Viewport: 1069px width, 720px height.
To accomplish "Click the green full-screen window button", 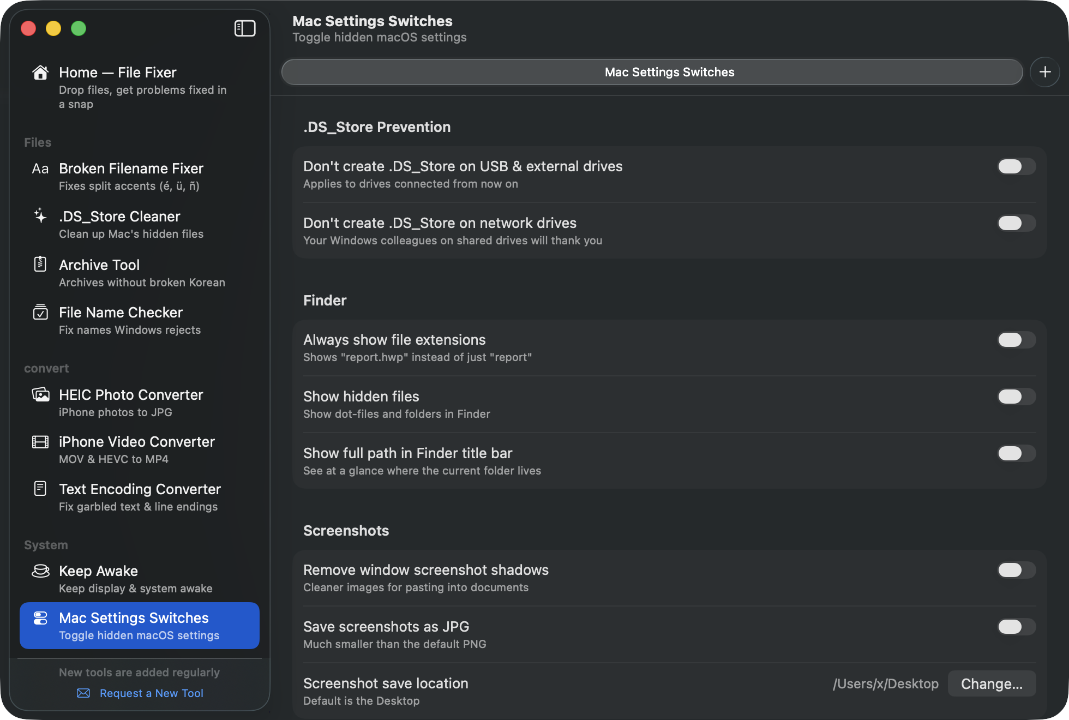I will coord(79,28).
